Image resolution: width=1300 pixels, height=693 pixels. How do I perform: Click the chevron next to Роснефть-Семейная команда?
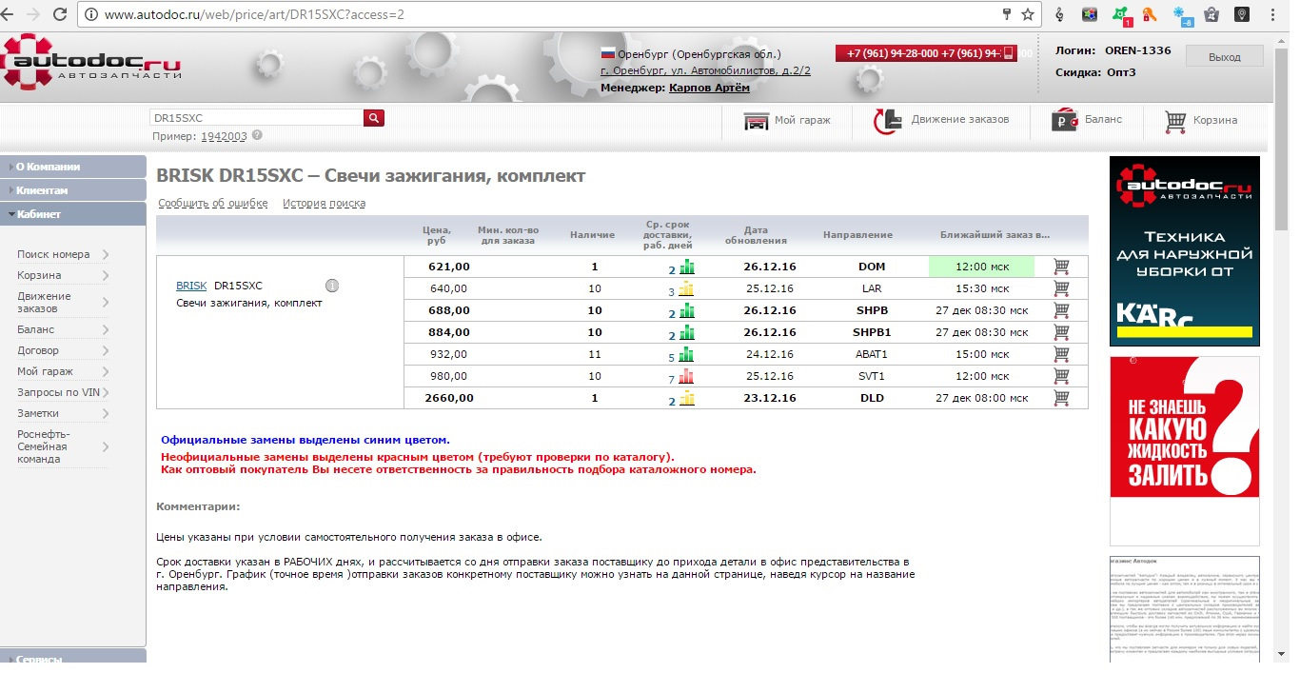click(x=105, y=446)
